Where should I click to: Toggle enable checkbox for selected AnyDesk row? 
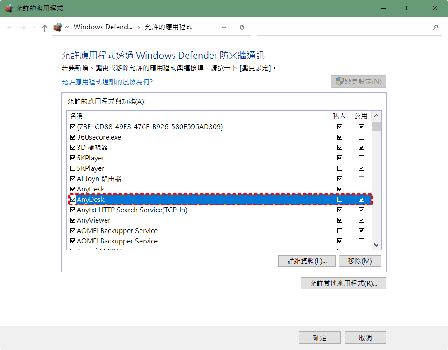point(73,200)
